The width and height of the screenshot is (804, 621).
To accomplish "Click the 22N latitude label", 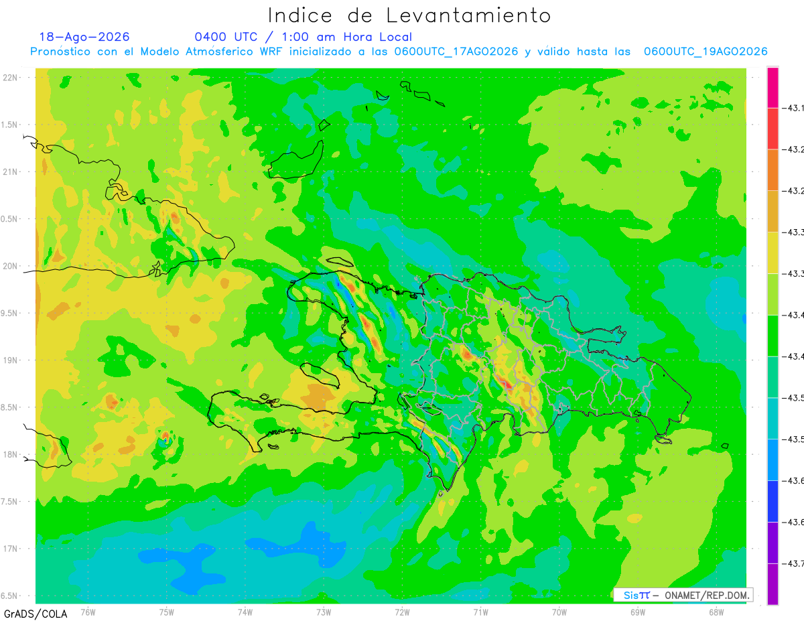I will [11, 77].
